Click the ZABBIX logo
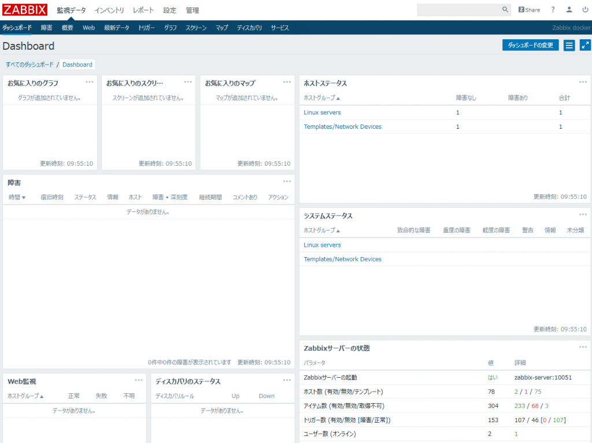The width and height of the screenshot is (592, 443). click(x=25, y=10)
